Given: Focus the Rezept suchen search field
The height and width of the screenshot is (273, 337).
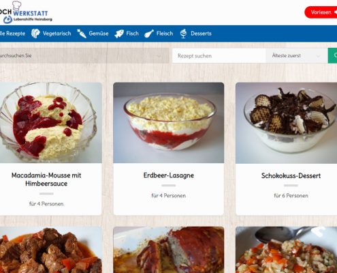Looking at the screenshot, I should coord(219,55).
